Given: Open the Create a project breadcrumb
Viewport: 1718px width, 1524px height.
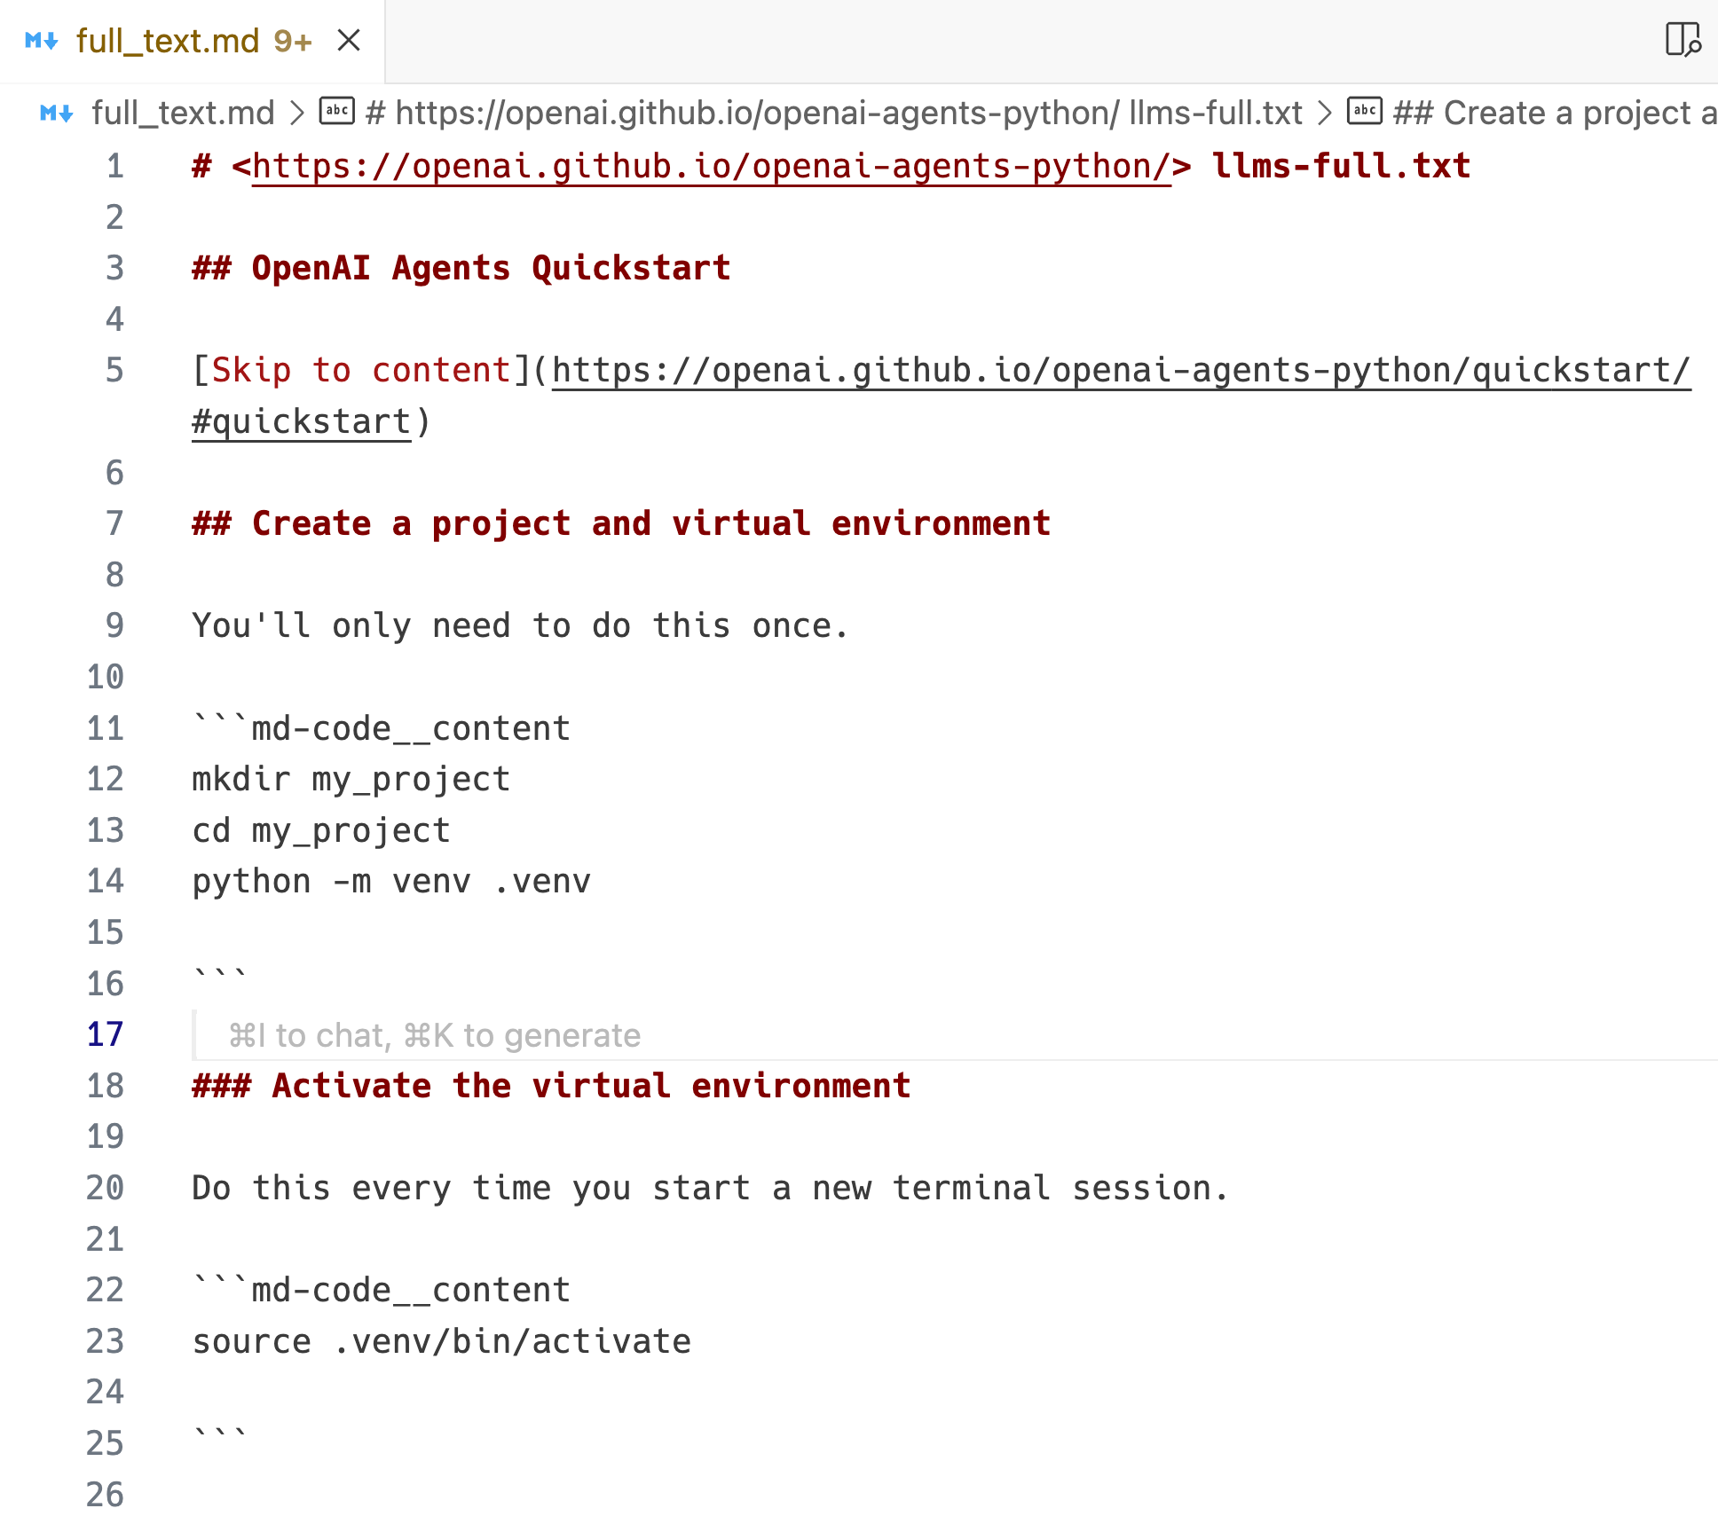Looking at the screenshot, I should [x=1553, y=113].
